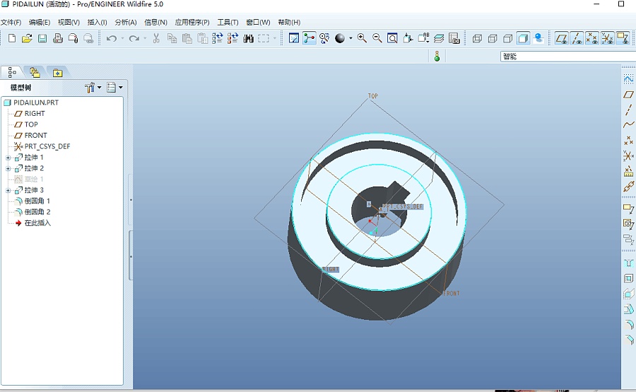Switch to Shading display style

point(523,39)
